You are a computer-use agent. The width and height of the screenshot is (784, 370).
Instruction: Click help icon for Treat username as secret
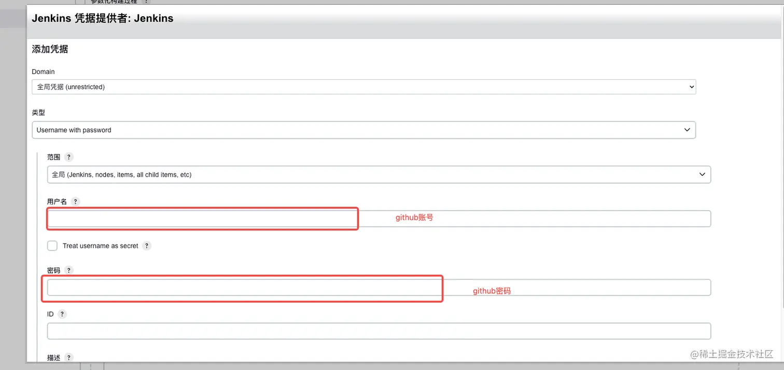click(x=147, y=246)
